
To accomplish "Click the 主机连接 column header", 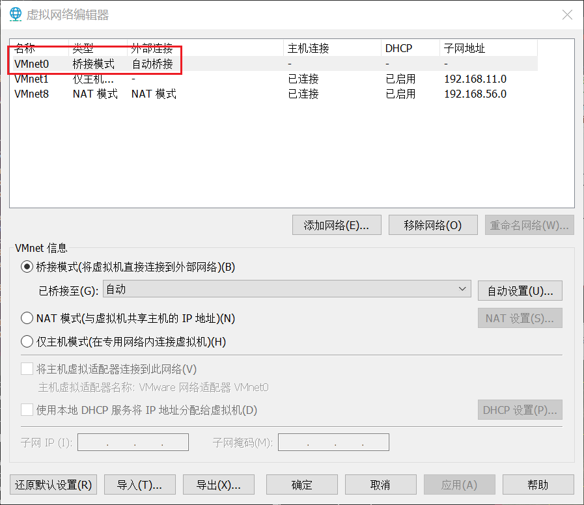I will (332, 48).
